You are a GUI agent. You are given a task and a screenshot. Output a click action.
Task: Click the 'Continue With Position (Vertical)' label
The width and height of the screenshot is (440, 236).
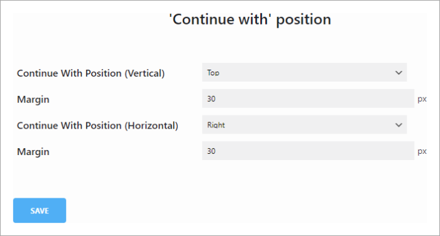click(x=91, y=73)
